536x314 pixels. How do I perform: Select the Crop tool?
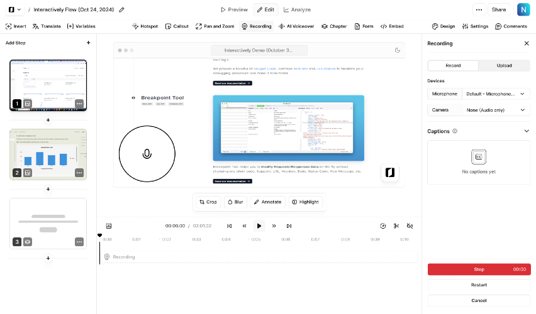[208, 202]
